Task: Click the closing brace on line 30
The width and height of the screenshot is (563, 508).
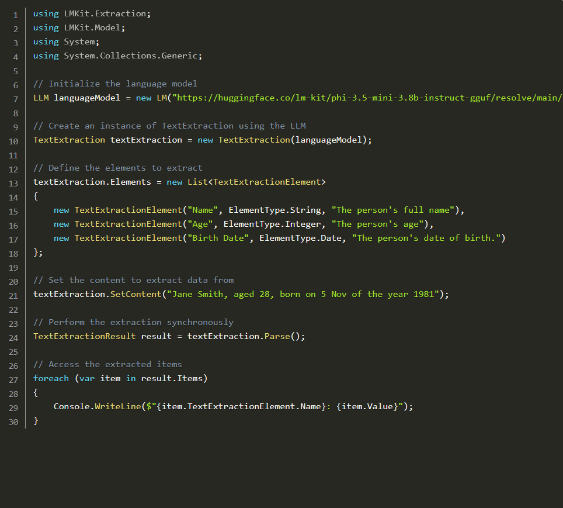Action: (x=36, y=421)
